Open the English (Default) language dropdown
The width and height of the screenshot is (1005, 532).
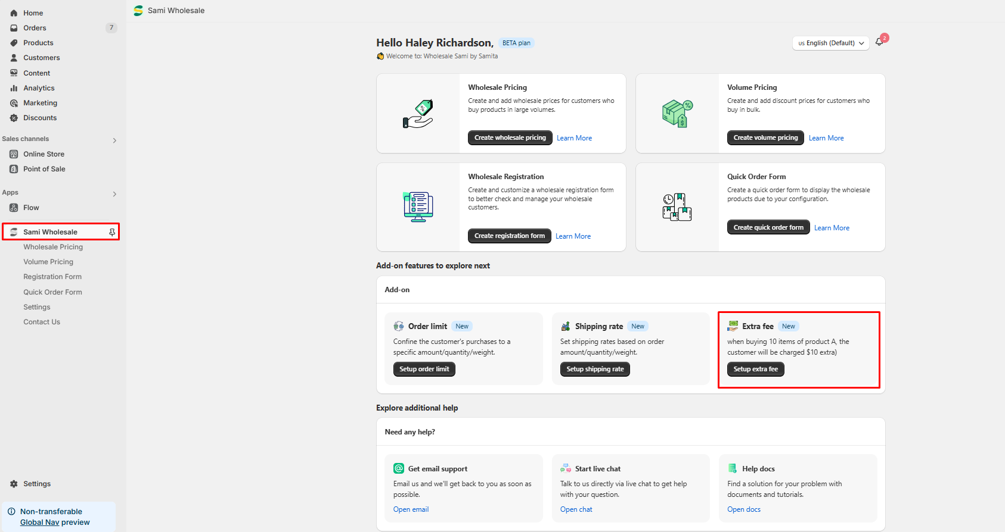click(x=831, y=43)
